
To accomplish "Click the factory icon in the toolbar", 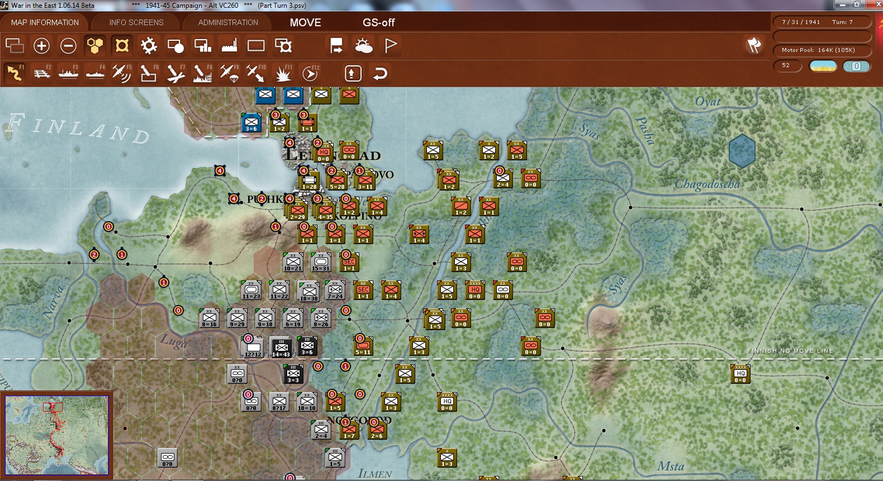I will pyautogui.click(x=229, y=45).
